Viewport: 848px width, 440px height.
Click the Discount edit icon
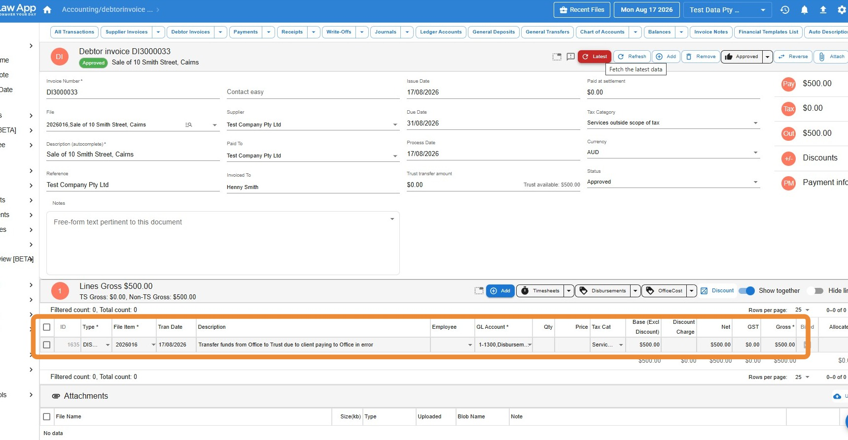click(x=704, y=291)
